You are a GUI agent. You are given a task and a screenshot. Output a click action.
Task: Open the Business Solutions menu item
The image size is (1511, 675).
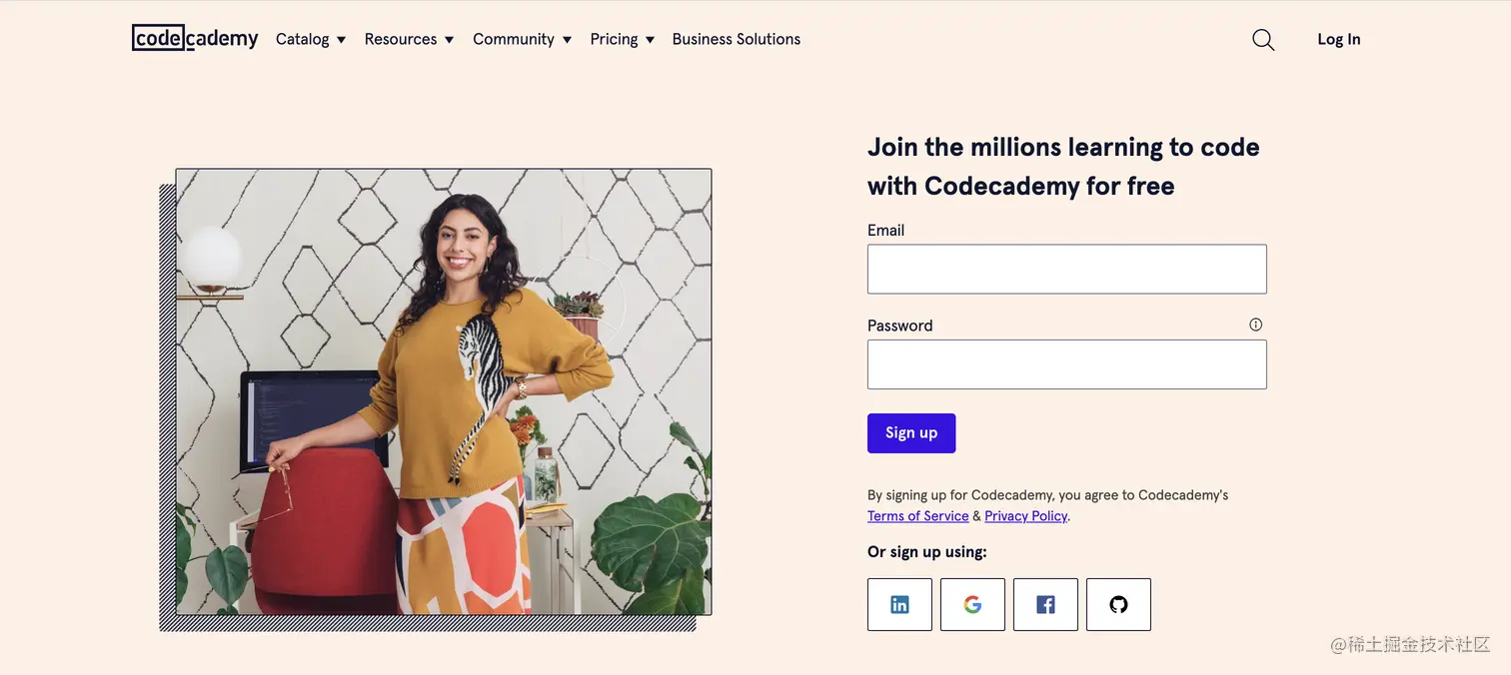[737, 39]
